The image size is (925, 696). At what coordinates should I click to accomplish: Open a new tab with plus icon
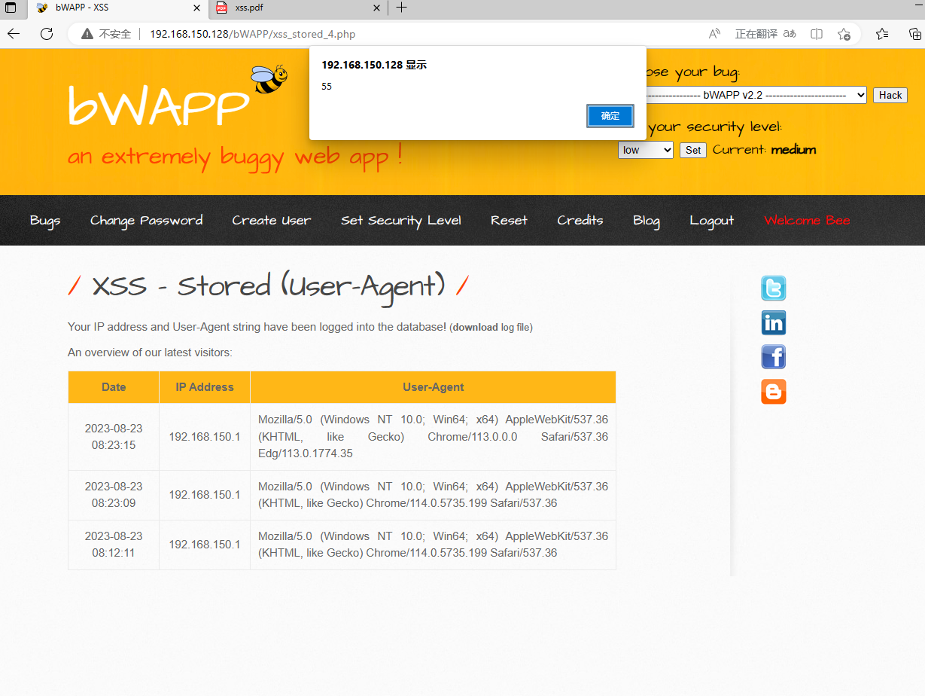pyautogui.click(x=402, y=8)
